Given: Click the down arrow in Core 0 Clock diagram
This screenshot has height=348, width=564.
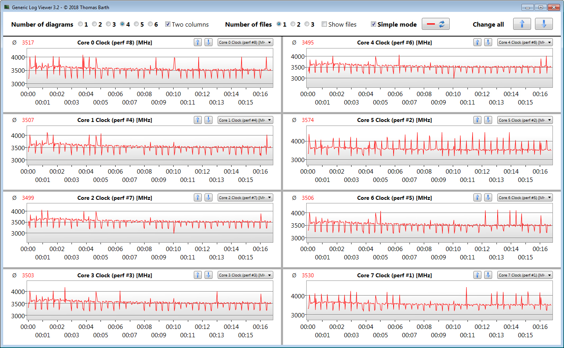Looking at the screenshot, I should pos(209,42).
